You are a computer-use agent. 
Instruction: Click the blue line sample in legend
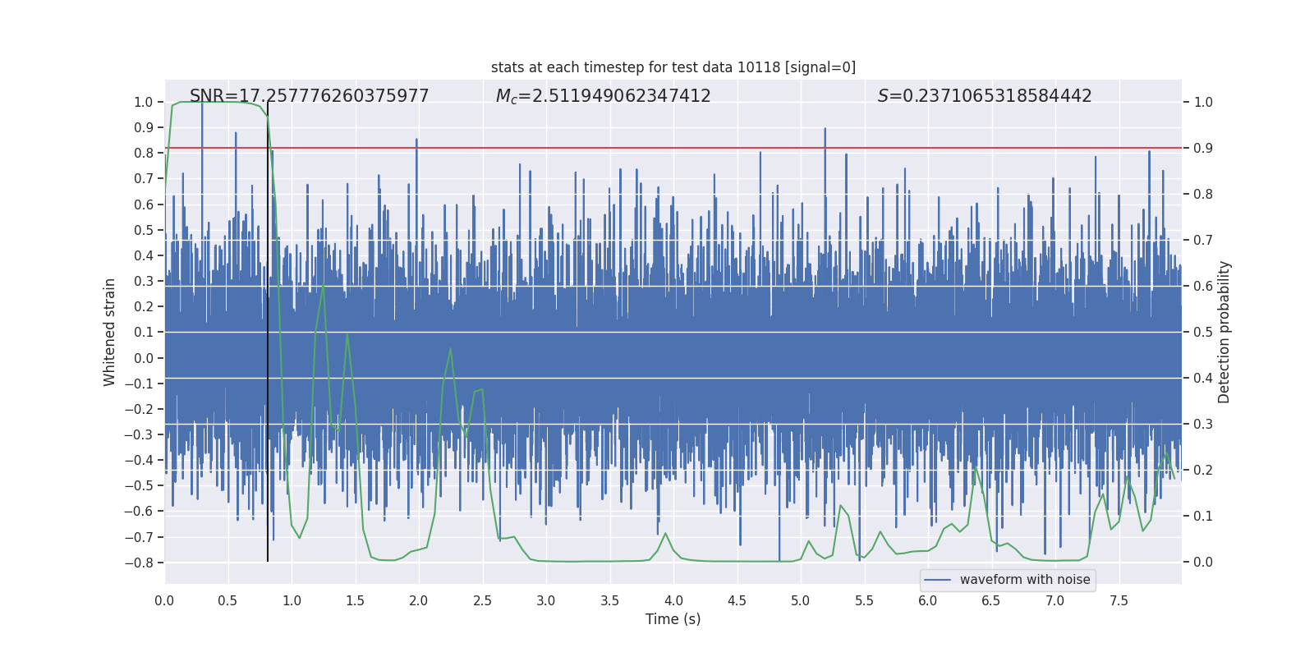click(937, 580)
